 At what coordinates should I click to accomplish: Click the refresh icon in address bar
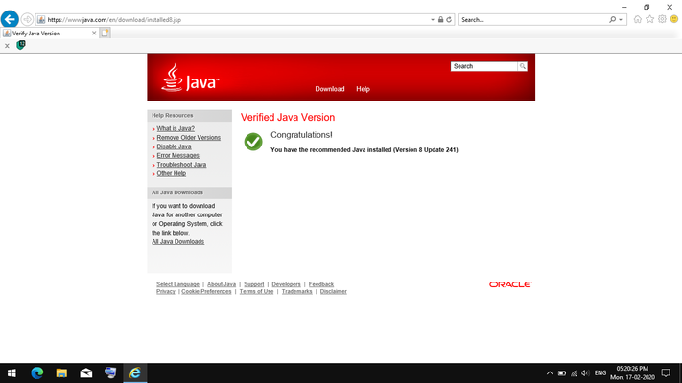pyautogui.click(x=449, y=19)
